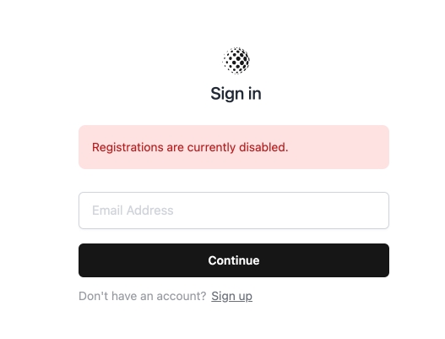Click the word "disabled" in the error message
The image size is (445, 339).
coord(262,147)
